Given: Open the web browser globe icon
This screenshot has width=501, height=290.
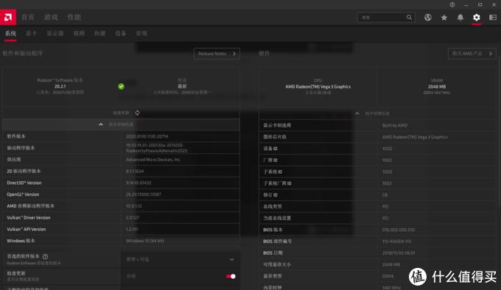Looking at the screenshot, I should pyautogui.click(x=428, y=18).
